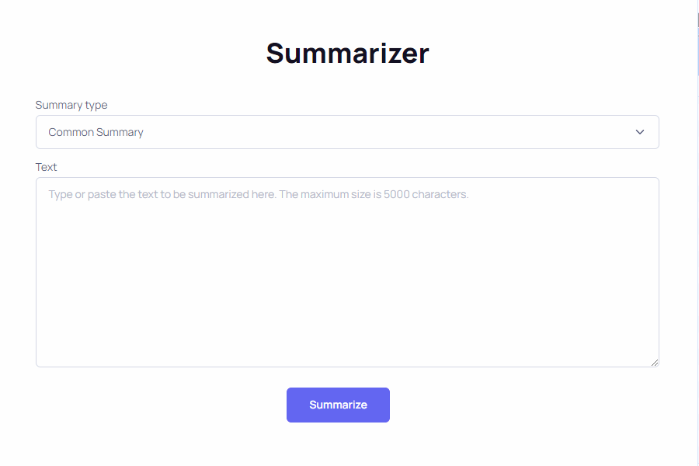
Task: Click the chevron arrow in Summary type field
Action: [x=640, y=132]
